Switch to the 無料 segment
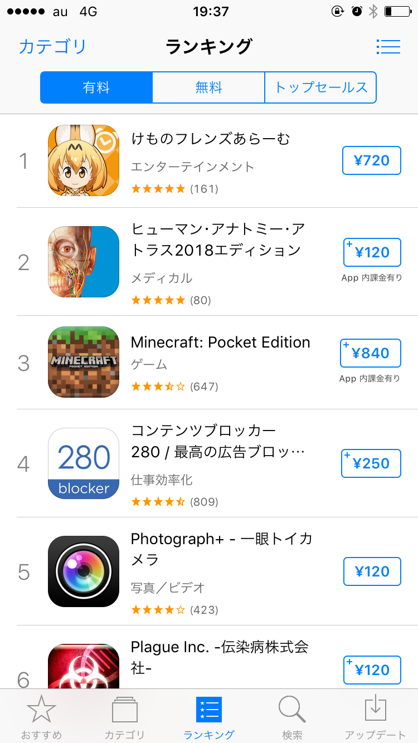 point(208,87)
